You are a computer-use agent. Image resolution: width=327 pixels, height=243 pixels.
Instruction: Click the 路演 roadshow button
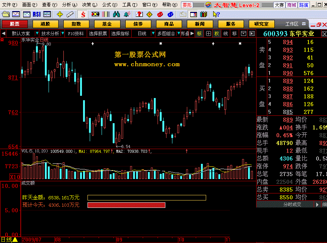(304, 5)
